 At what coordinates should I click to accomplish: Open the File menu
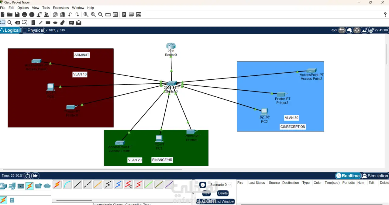coord(3,8)
